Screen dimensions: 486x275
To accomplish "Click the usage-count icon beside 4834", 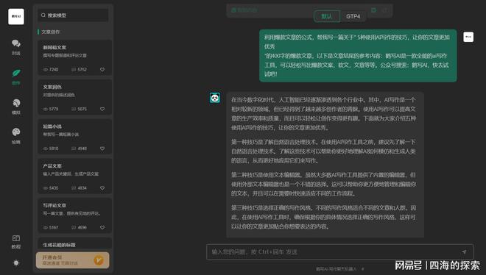I will [x=74, y=188].
